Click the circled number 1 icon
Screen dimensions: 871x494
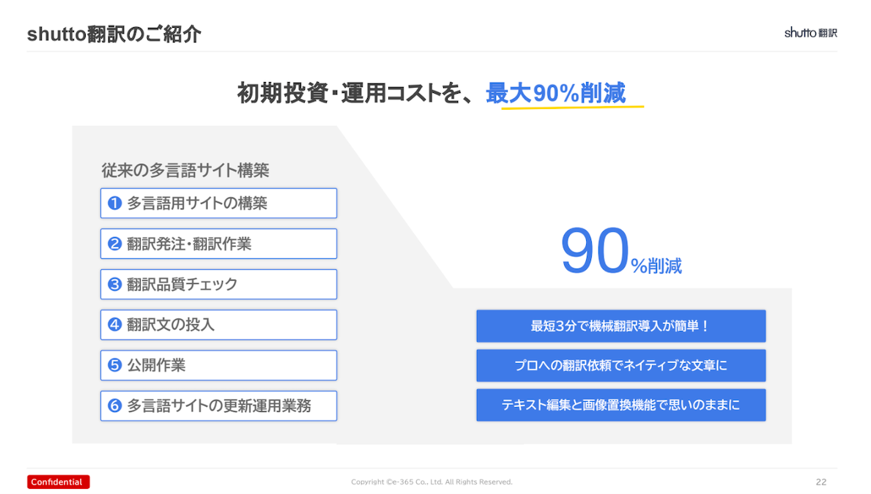pos(115,203)
